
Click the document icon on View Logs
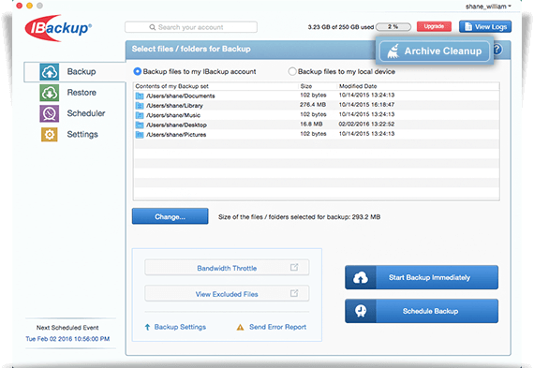pyautogui.click(x=468, y=26)
